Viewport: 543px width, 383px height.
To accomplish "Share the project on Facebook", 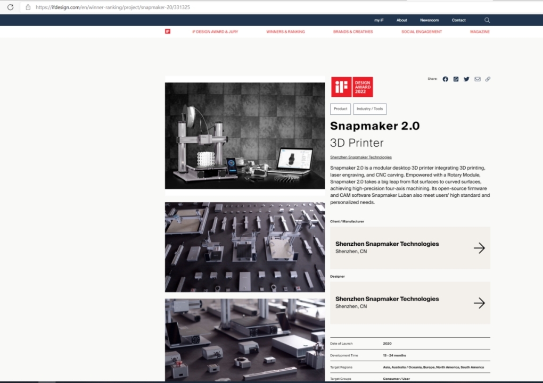I will [445, 79].
